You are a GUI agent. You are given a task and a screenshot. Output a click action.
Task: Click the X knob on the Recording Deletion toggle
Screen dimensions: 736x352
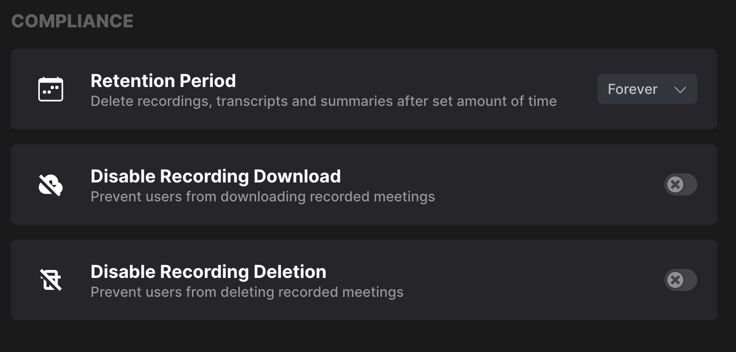click(675, 280)
